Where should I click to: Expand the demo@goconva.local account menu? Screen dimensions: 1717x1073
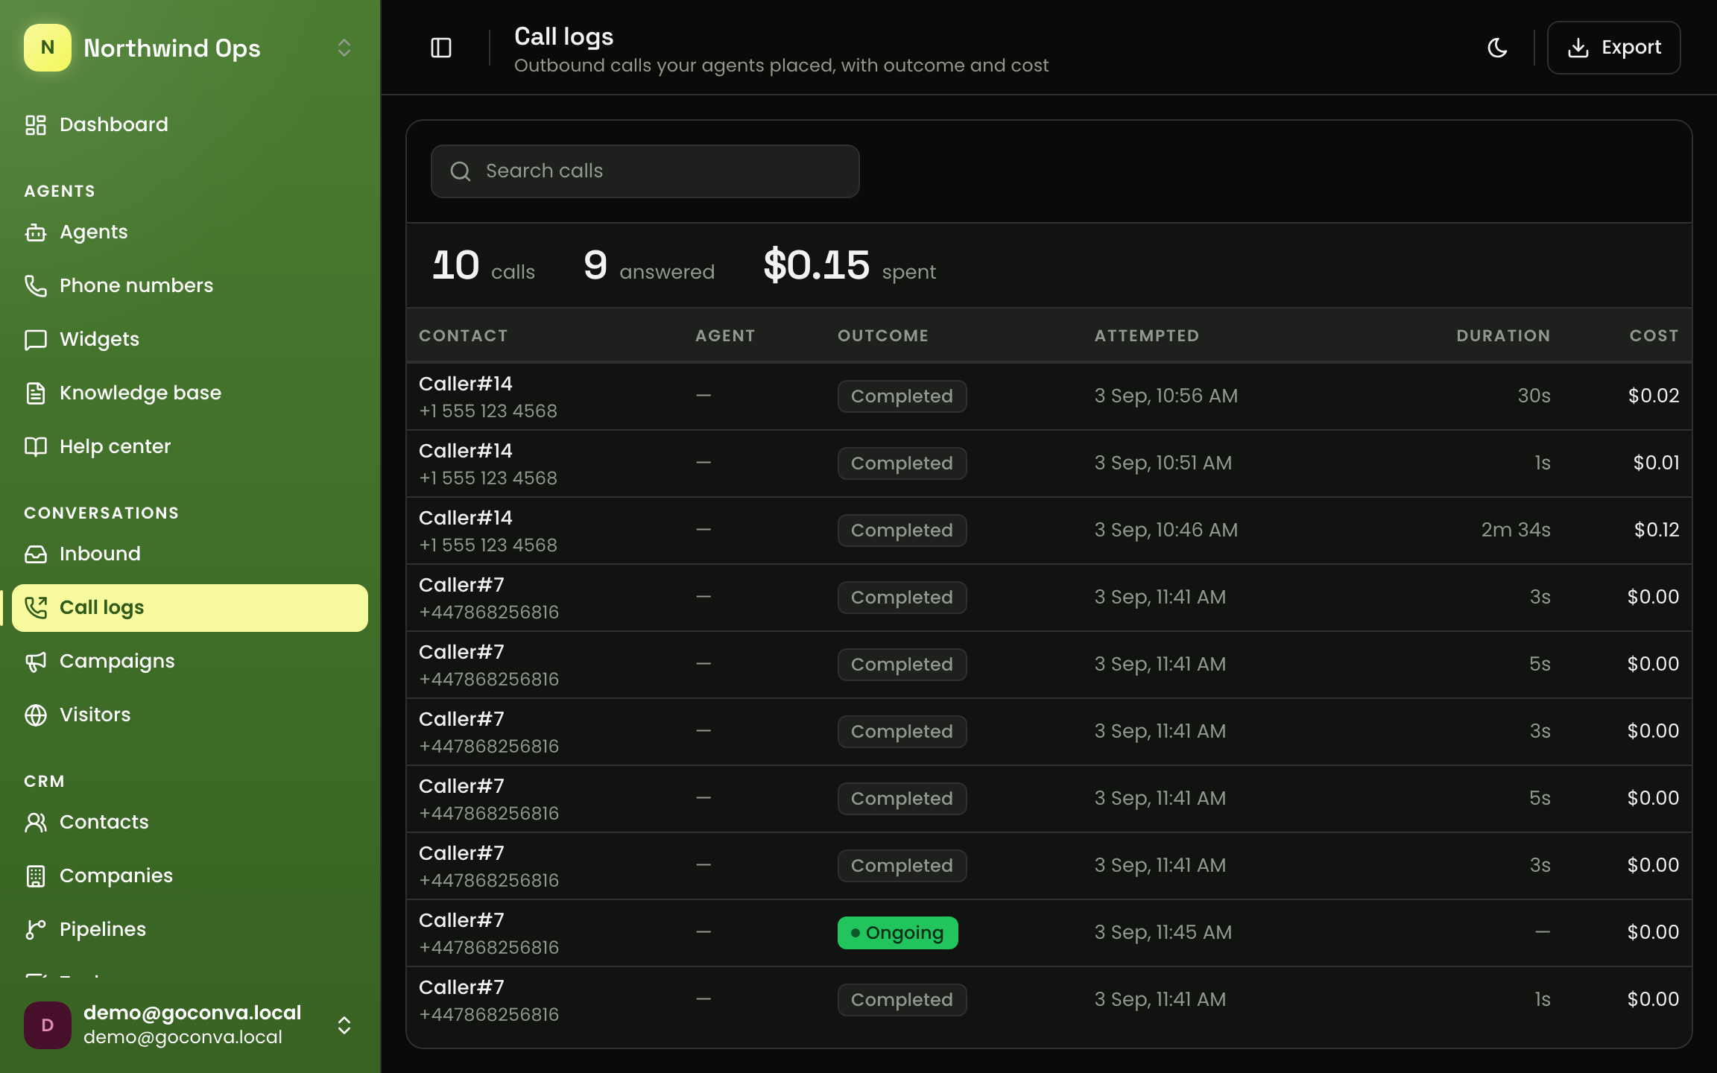click(344, 1025)
